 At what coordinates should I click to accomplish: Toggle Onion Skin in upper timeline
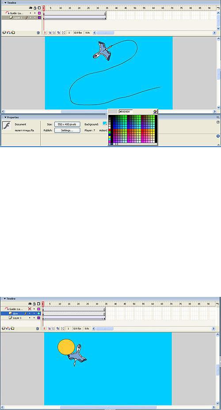click(x=50, y=33)
